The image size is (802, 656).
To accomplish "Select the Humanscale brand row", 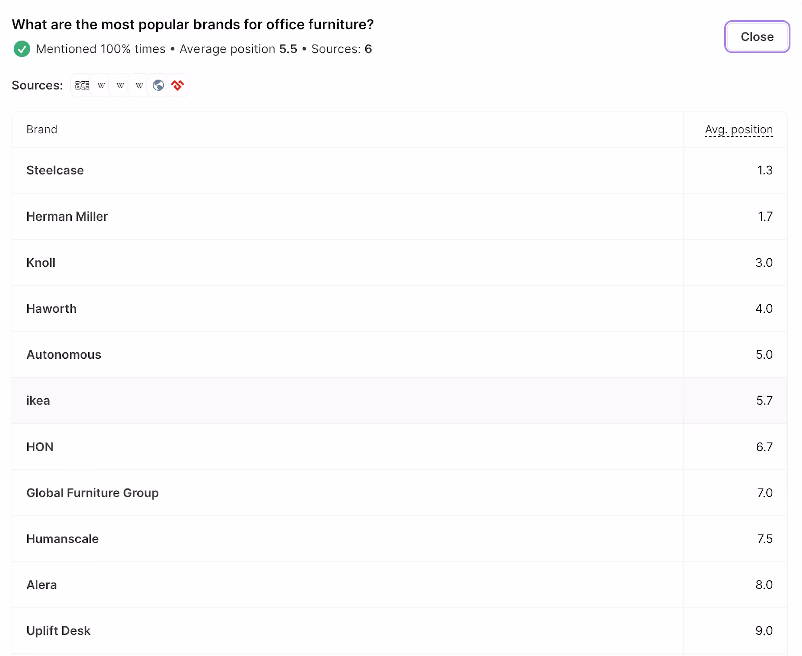I will click(x=399, y=539).
